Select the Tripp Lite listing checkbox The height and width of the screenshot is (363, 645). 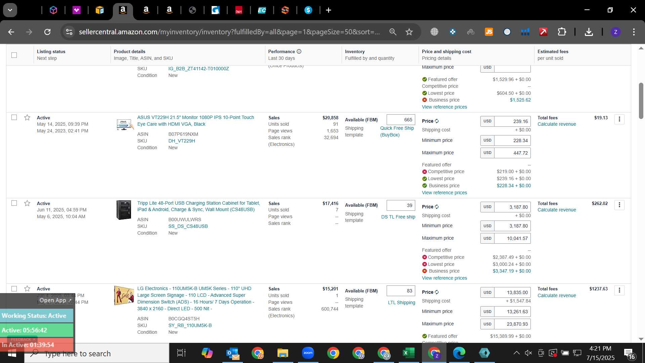pos(14,203)
